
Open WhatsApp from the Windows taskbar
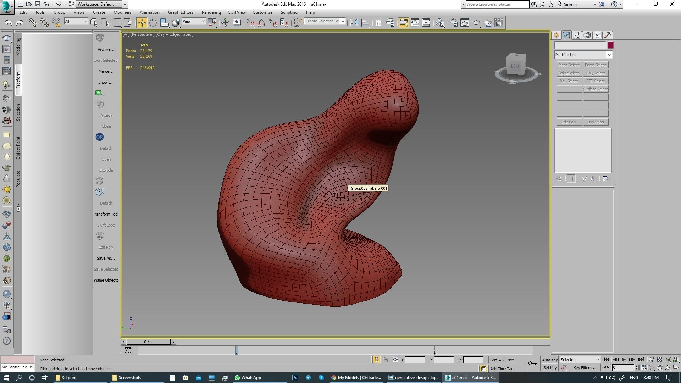tap(248, 378)
